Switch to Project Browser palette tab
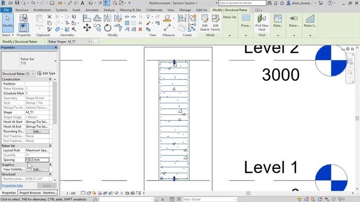This screenshot has height=202, width=360. click(x=38, y=193)
